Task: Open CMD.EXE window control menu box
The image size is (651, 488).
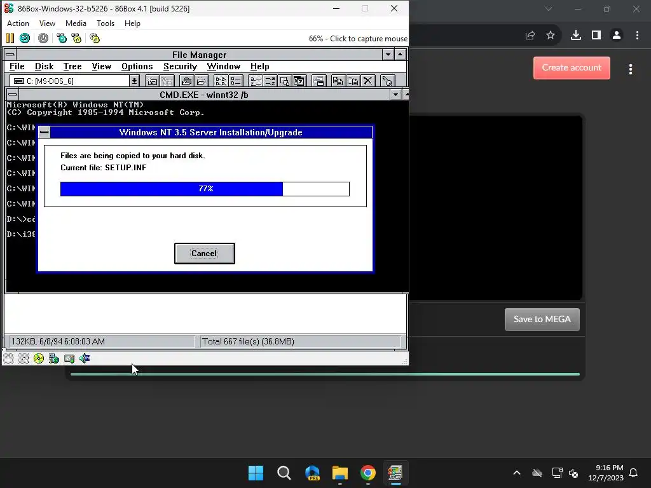Action: click(x=13, y=95)
